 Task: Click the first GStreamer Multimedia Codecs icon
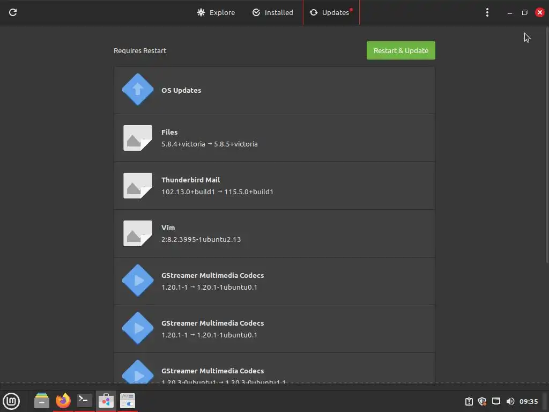[x=138, y=280]
